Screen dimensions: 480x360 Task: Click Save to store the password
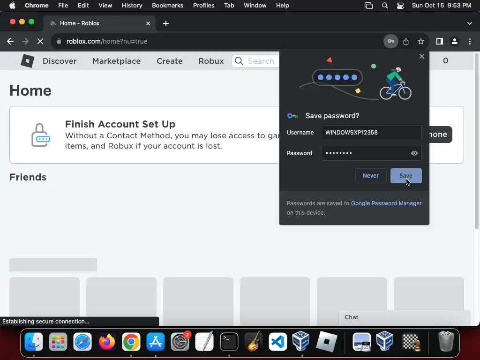click(x=406, y=176)
